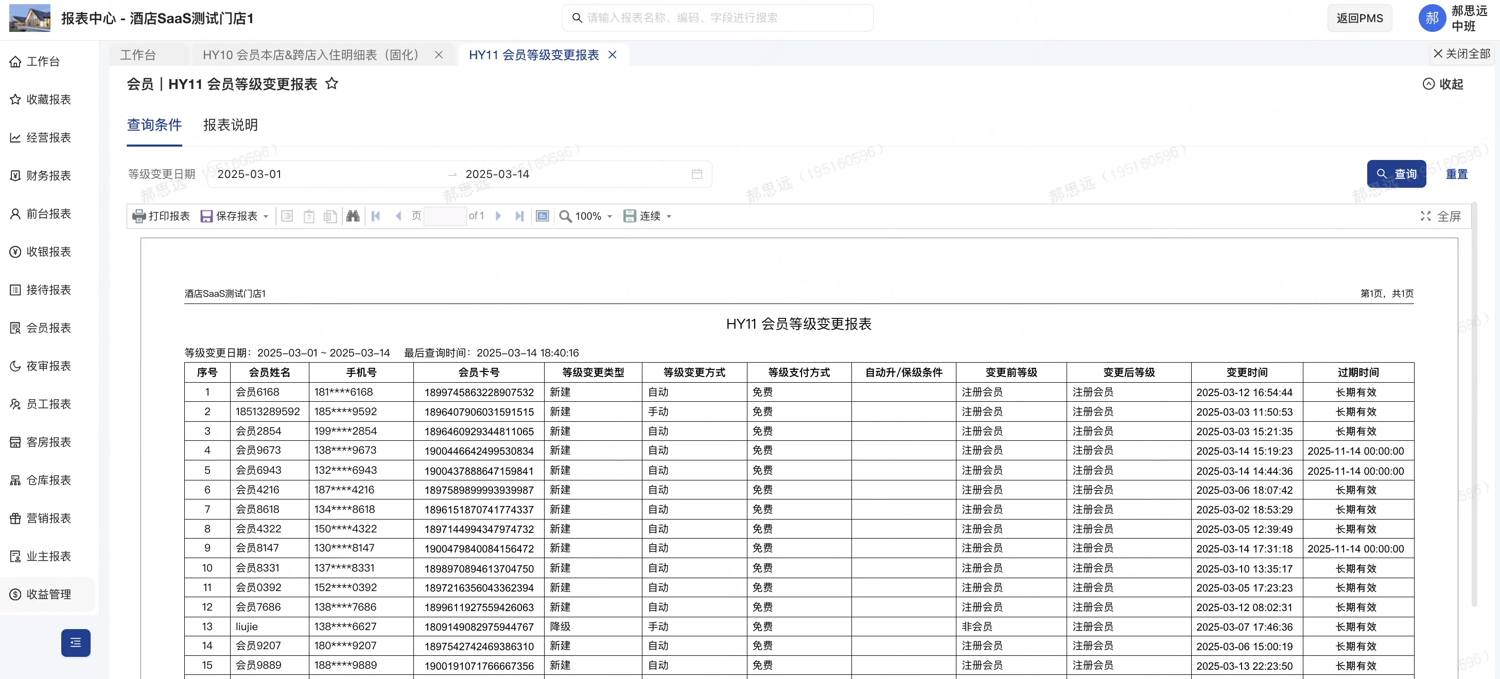Open 财务报表 in sidebar
The width and height of the screenshot is (1500, 679).
tap(40, 175)
